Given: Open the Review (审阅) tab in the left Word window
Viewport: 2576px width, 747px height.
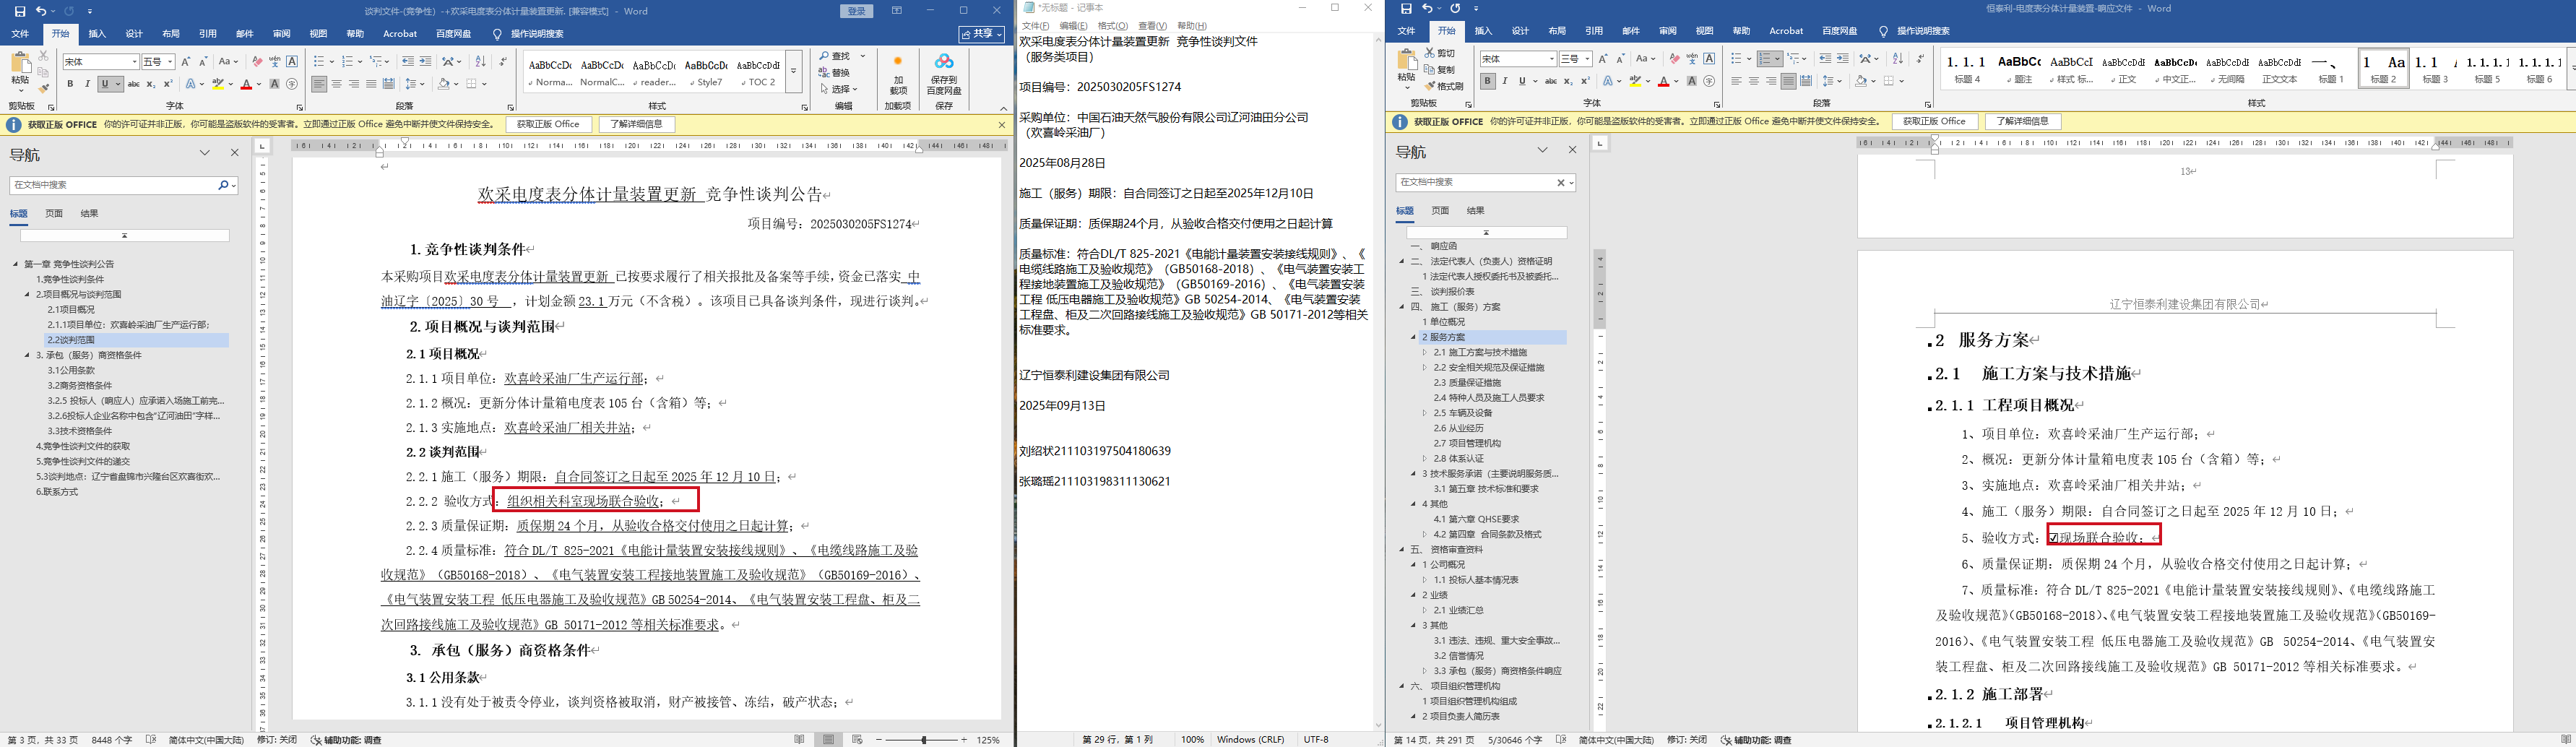Looking at the screenshot, I should click(281, 34).
